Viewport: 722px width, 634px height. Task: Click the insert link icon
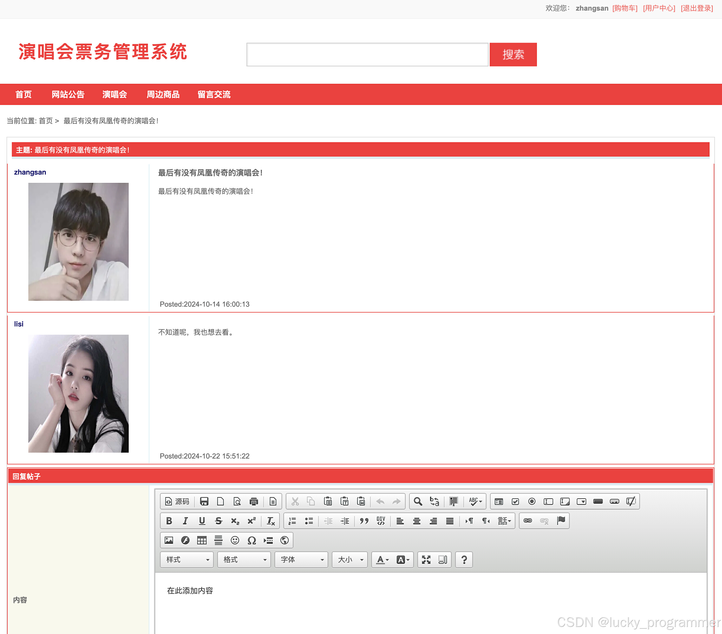point(527,521)
